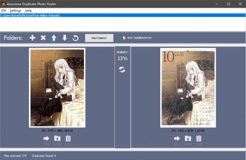Click the Start Search button
246x160 pixels.
click(99, 38)
